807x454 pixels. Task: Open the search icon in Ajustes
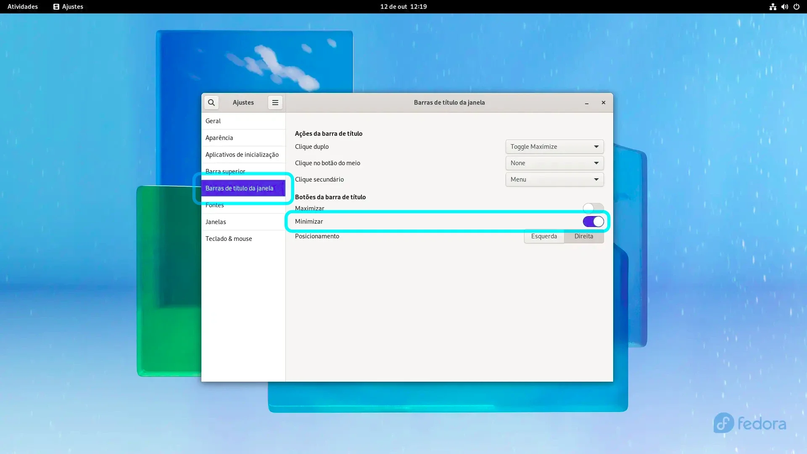pos(211,103)
